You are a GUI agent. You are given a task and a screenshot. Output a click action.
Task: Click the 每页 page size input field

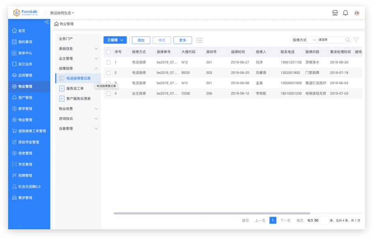pyautogui.click(x=321, y=220)
